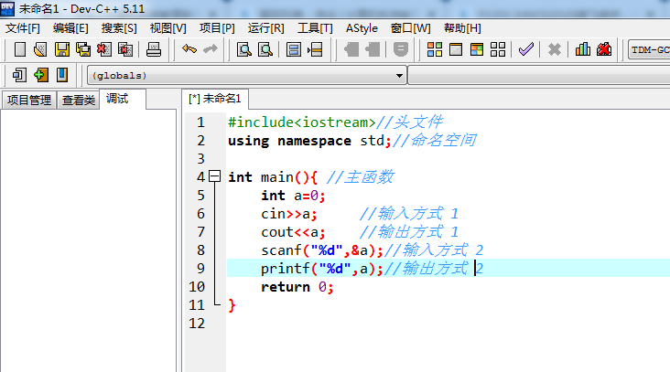The height and width of the screenshot is (372, 670).
Task: Click 'using namespace std;' on line 2
Action: pyautogui.click(x=309, y=141)
